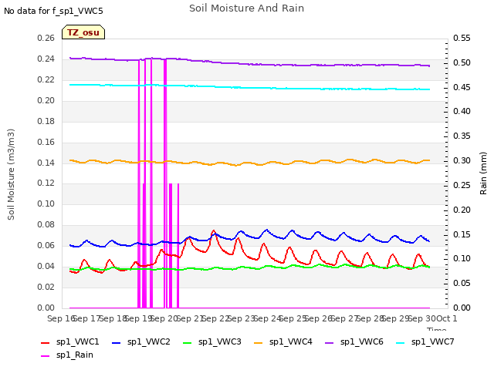Click the 0.20 left axis tick label
Screen dimensions: 494x370
click(x=46, y=100)
